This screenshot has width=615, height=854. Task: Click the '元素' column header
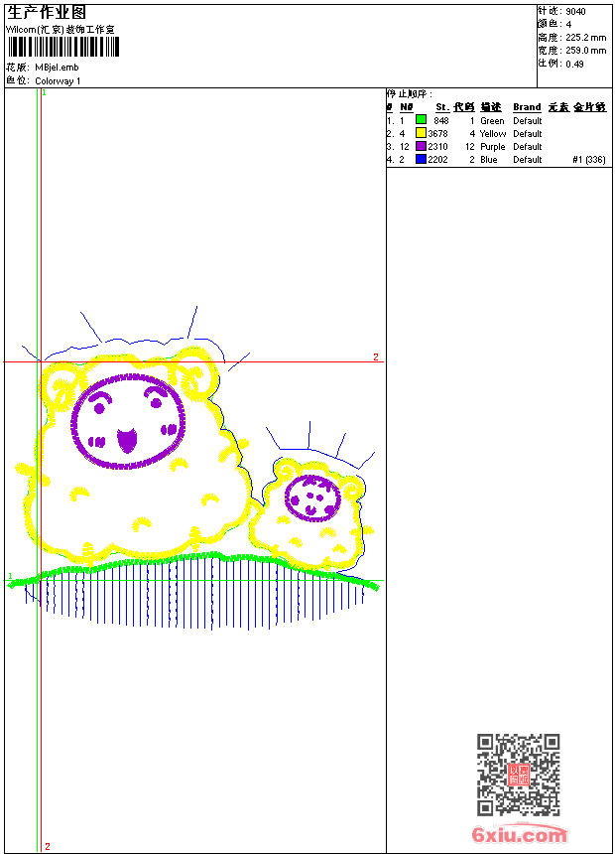(x=558, y=107)
